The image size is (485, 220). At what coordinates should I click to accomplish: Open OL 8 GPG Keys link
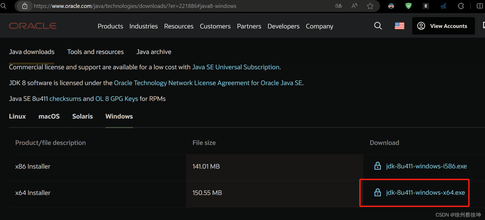(x=117, y=99)
